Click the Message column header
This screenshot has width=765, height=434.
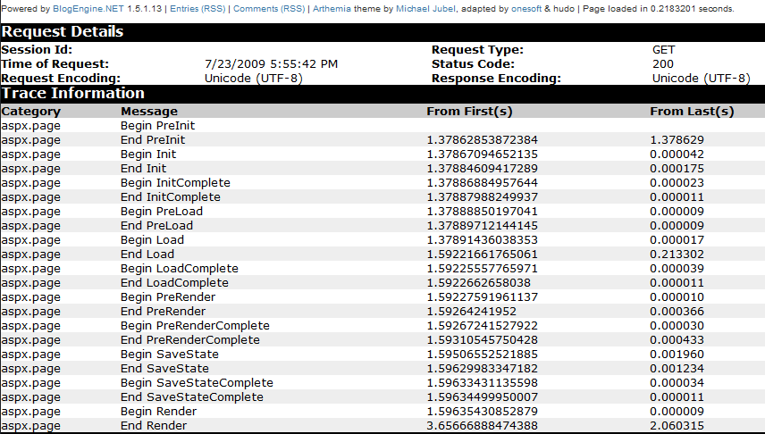[x=149, y=112]
